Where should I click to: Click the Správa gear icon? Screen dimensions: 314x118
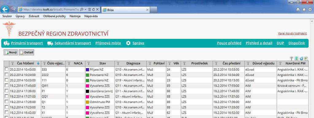pos(128,43)
